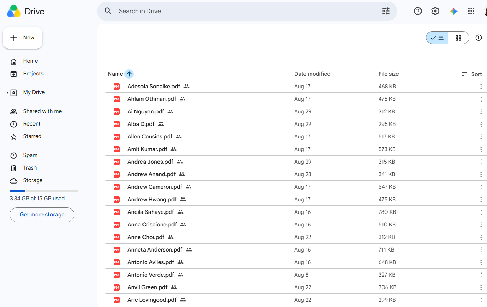This screenshot has width=487, height=307.
Task: Switch to grid layout view
Action: coord(458,38)
